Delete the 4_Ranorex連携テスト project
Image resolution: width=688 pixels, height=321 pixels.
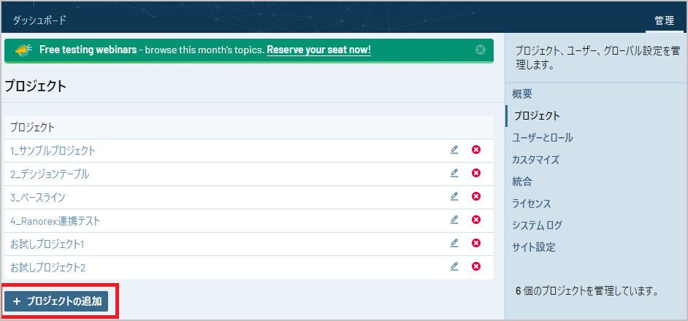[476, 220]
